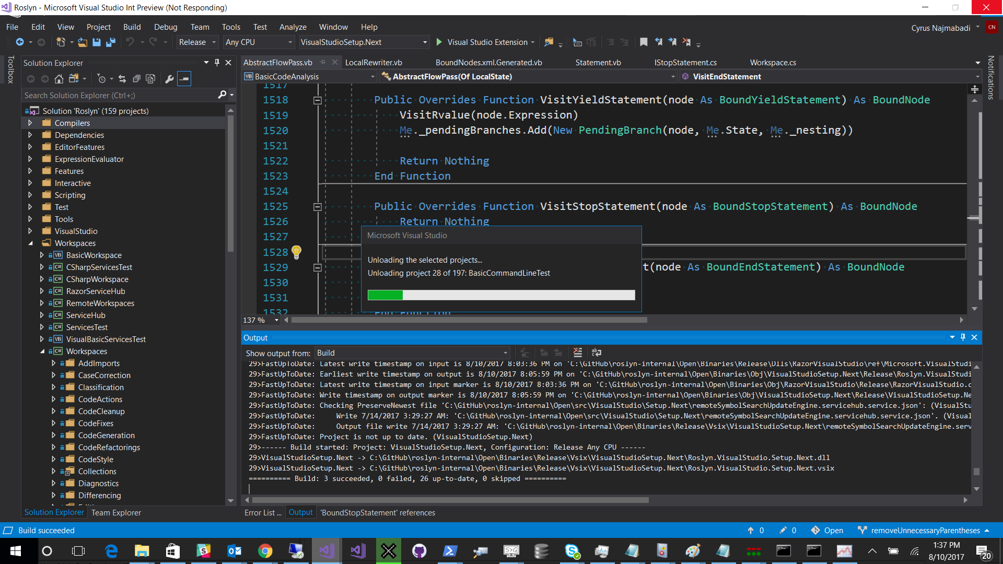The image size is (1003, 564).
Task: Toggle Preview Selected Items button
Action: 184,79
